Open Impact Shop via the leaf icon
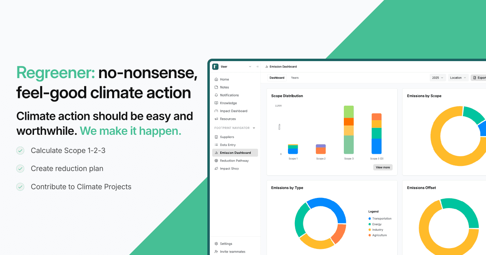This screenshot has height=255, width=486. point(216,168)
